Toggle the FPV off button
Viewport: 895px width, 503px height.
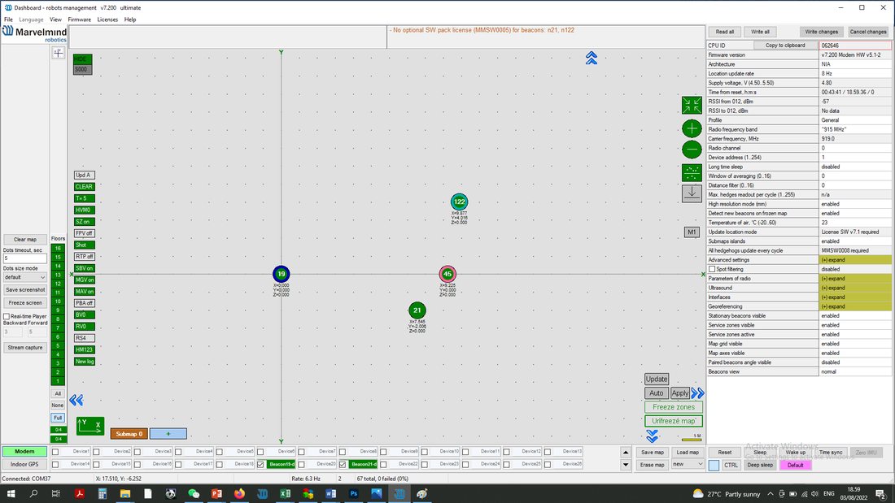point(84,233)
